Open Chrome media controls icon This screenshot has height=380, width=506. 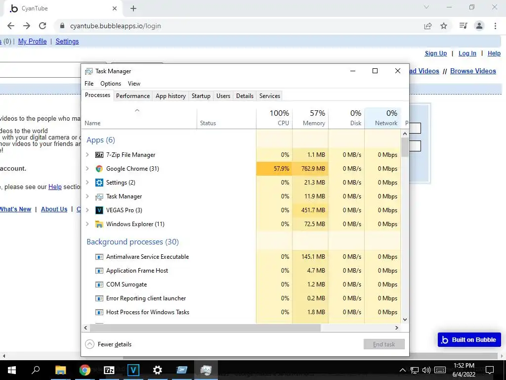coord(463,26)
